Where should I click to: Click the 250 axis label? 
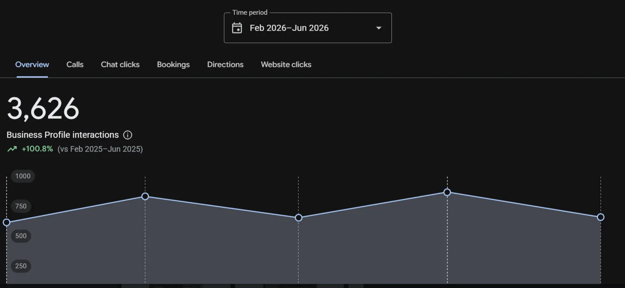pos(21,266)
